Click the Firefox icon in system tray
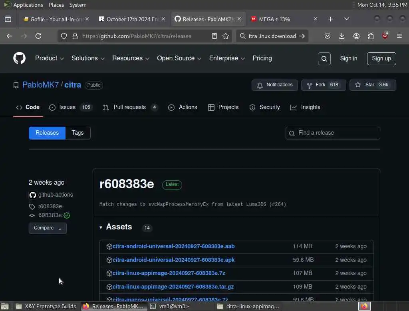This screenshot has width=409, height=311. tap(364, 306)
